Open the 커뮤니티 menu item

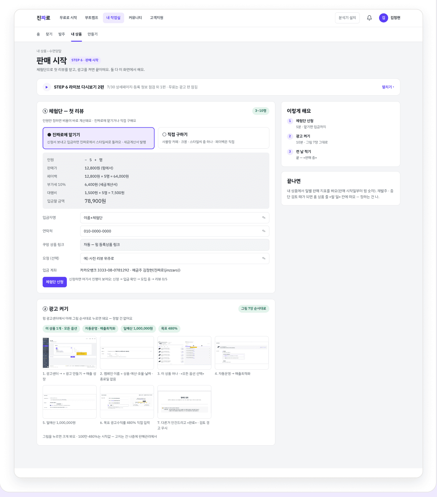tap(135, 18)
